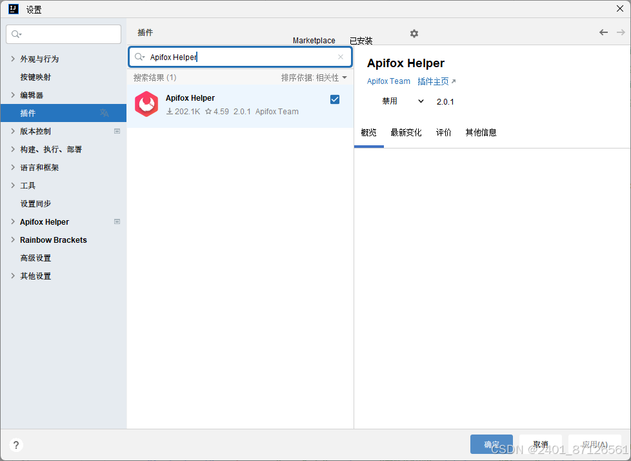Viewport: 631px width, 461px height.
Task: Click the 2.0.1 version in details
Action: (445, 102)
